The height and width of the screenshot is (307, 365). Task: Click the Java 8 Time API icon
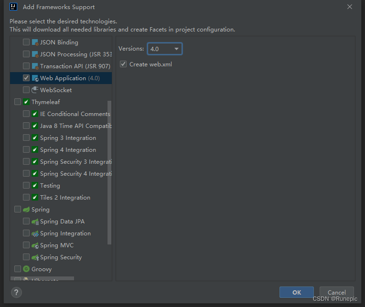tap(35, 126)
